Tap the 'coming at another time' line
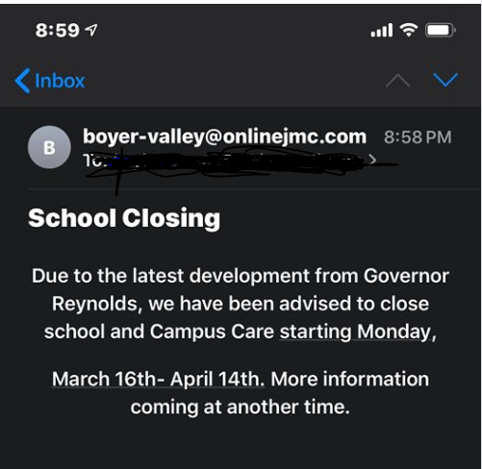 (241, 407)
